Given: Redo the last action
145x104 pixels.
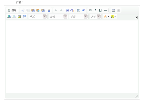Looking at the screenshot, I should coord(61,10).
